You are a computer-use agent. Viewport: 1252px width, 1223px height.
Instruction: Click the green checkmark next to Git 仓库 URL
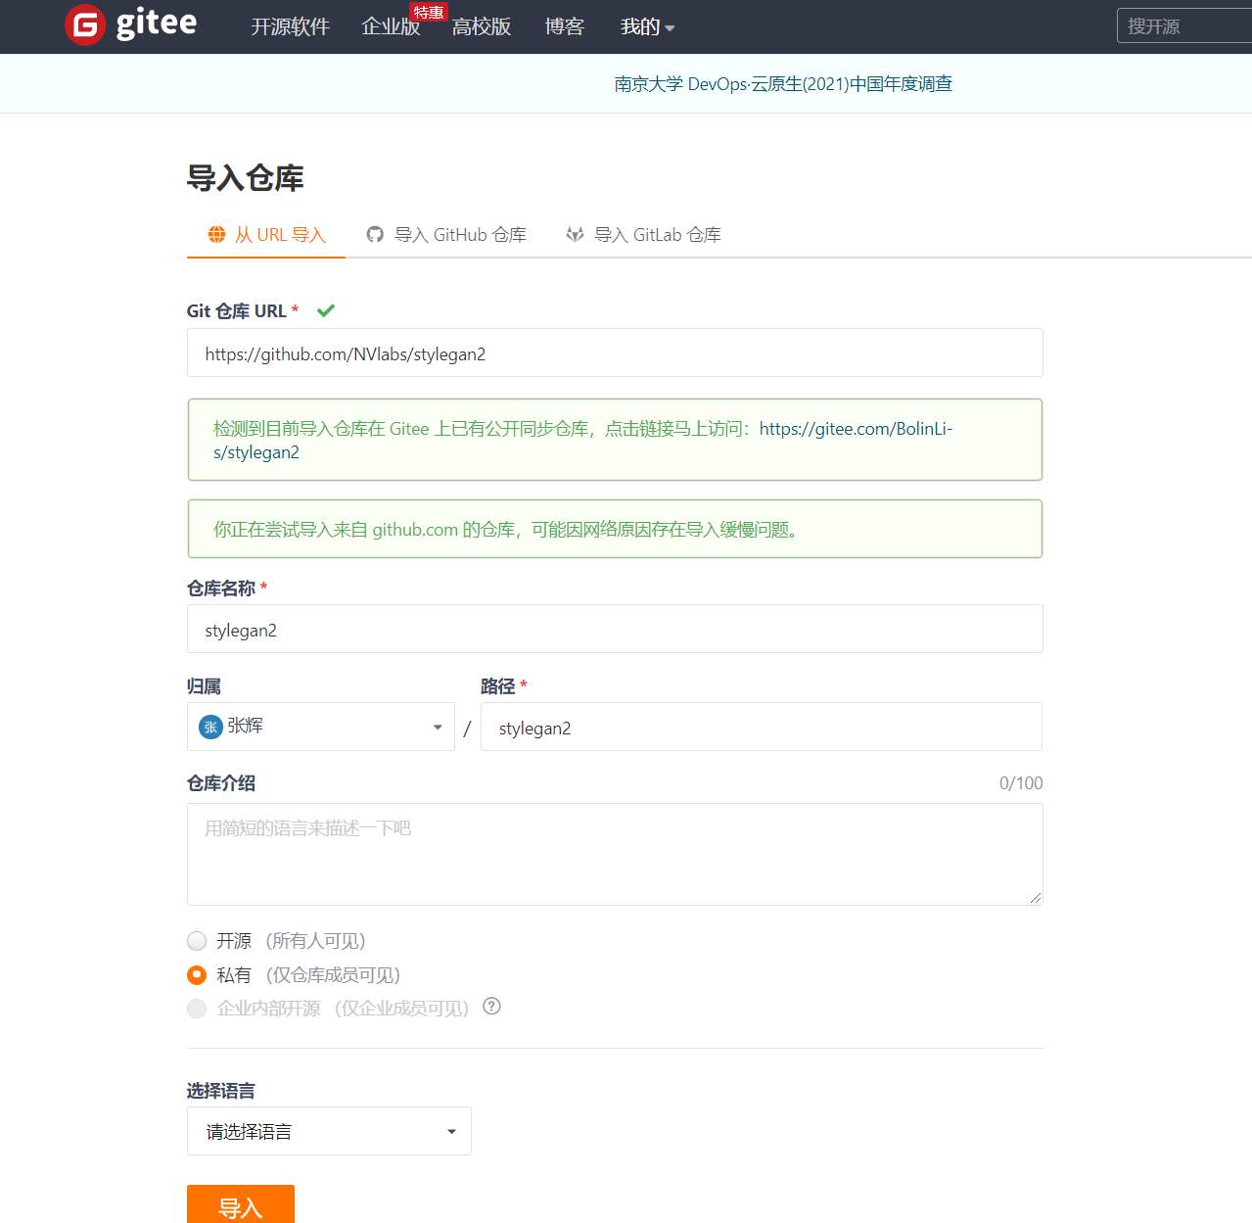tap(326, 310)
